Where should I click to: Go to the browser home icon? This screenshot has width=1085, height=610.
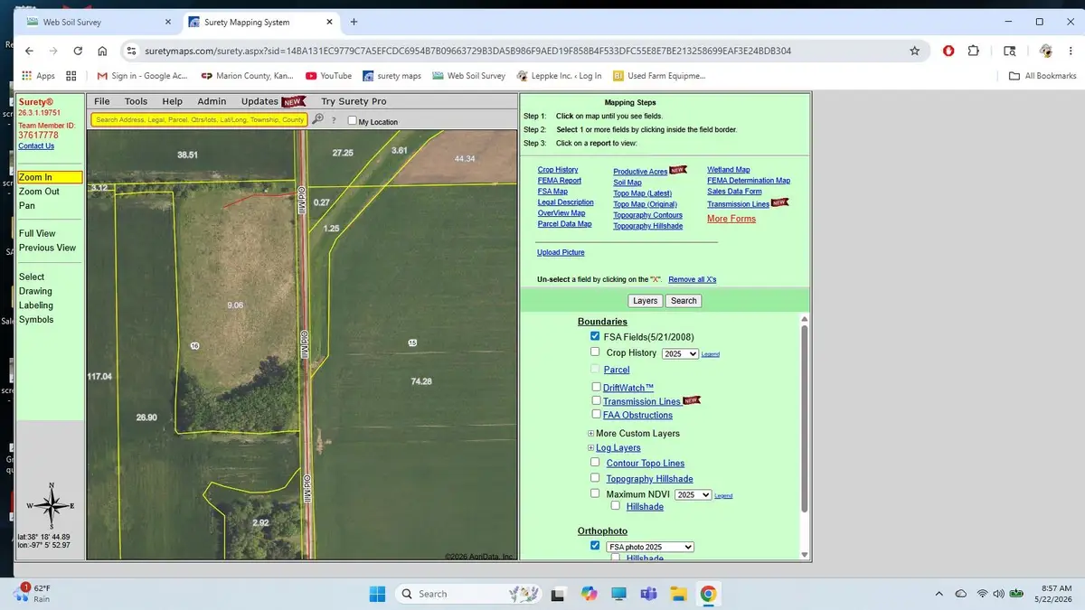pos(102,52)
